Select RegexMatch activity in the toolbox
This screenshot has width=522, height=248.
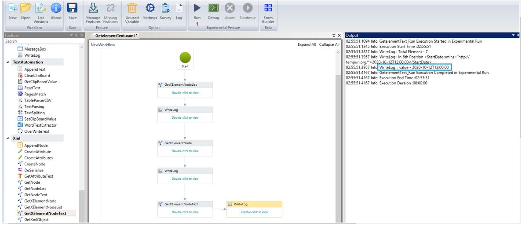click(x=35, y=94)
